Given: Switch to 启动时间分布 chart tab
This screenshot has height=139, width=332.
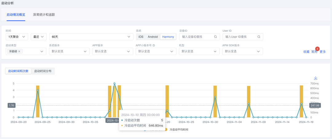Looking at the screenshot, I should (43, 71).
